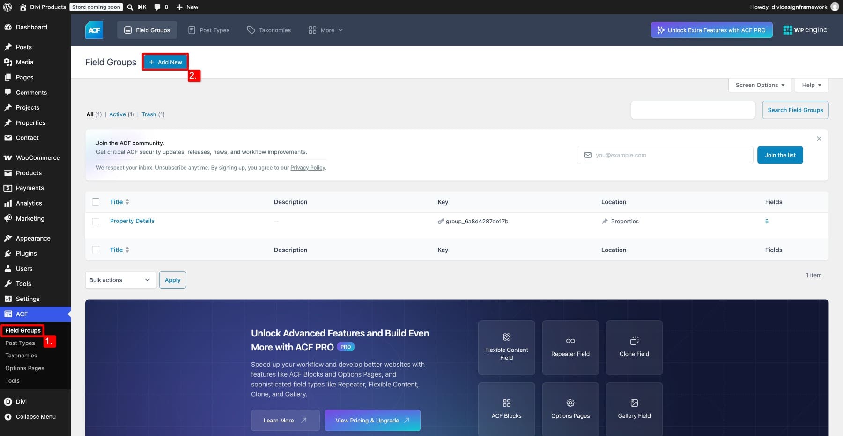Image resolution: width=843 pixels, height=436 pixels.
Task: Click the Comments icon in sidebar
Action: point(8,93)
